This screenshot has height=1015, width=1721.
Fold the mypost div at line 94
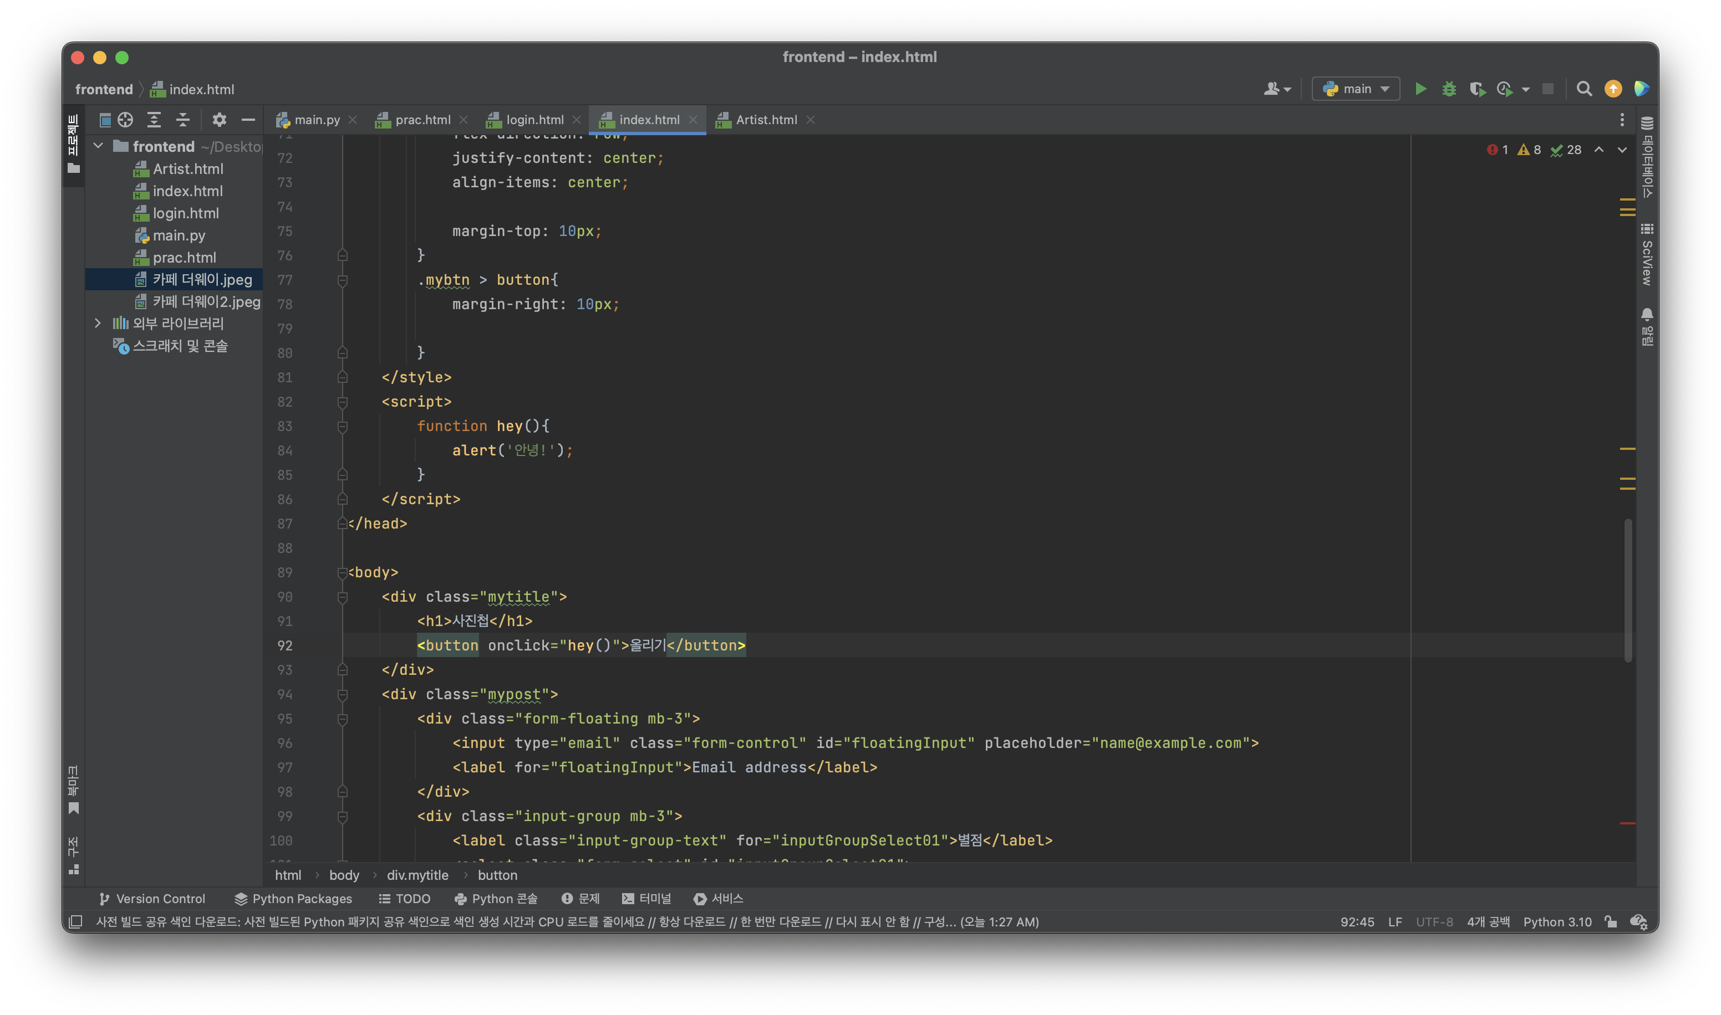tap(343, 694)
